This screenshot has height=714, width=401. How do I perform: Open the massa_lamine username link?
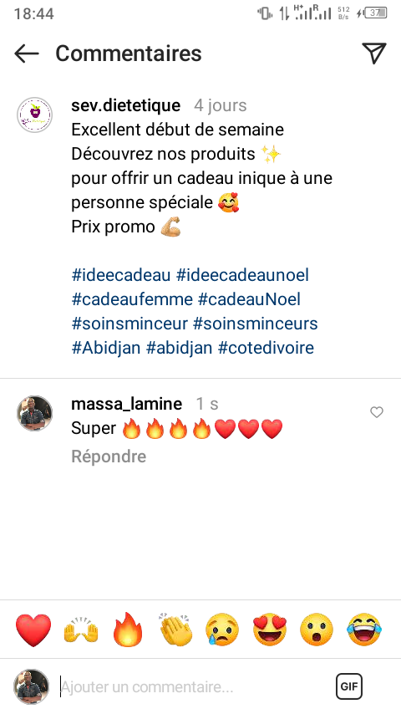click(126, 404)
